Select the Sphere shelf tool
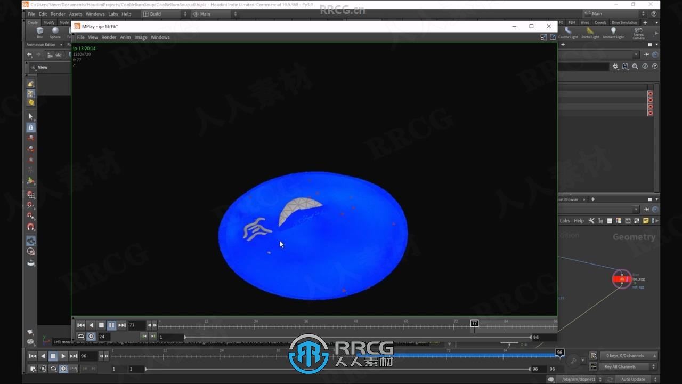This screenshot has width=682, height=384. pos(55,33)
